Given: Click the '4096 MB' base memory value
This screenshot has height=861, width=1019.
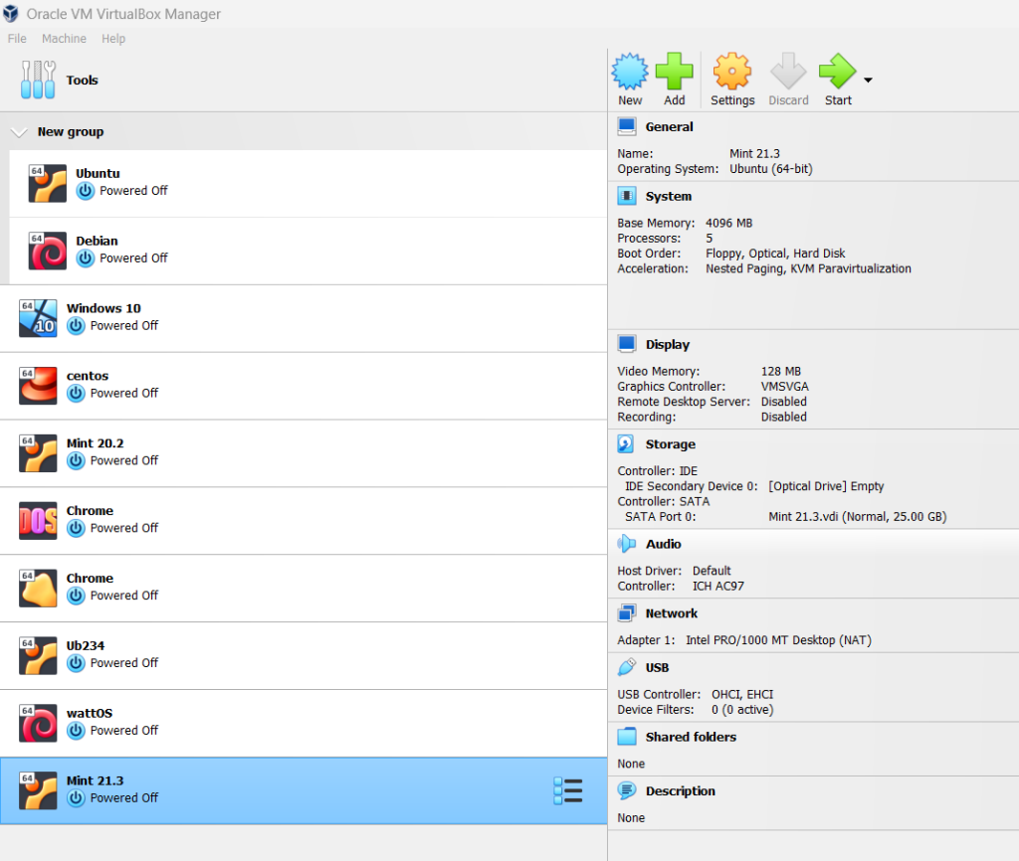Looking at the screenshot, I should (728, 224).
